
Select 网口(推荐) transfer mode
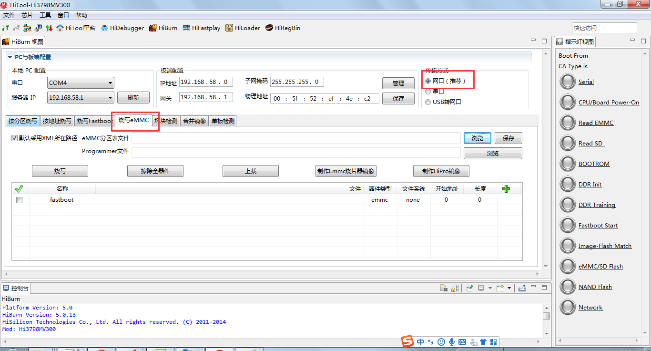(428, 81)
